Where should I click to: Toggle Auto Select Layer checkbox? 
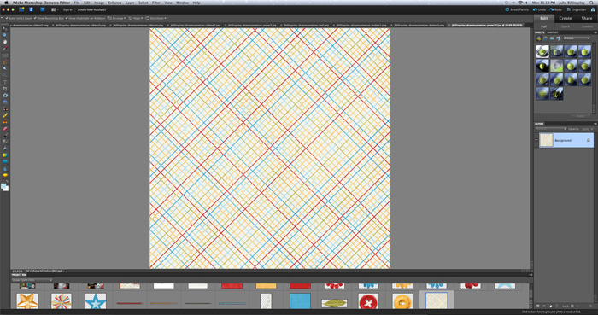[7, 18]
